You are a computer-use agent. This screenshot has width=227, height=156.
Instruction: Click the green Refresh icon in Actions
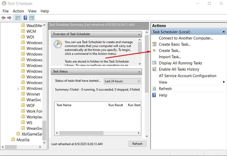point(154,89)
